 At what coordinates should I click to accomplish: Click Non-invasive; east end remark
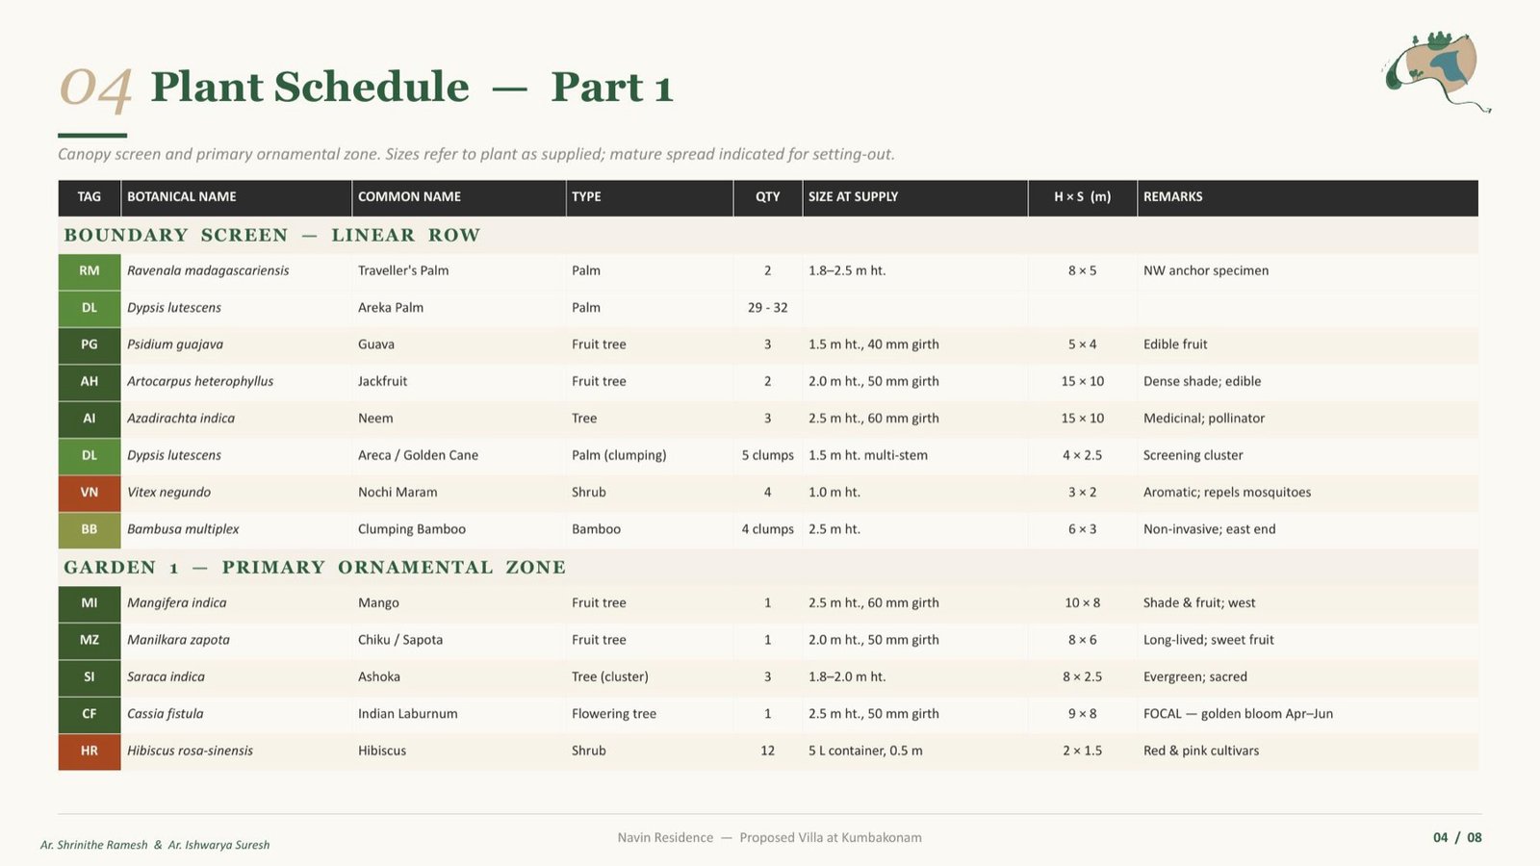1209,529
